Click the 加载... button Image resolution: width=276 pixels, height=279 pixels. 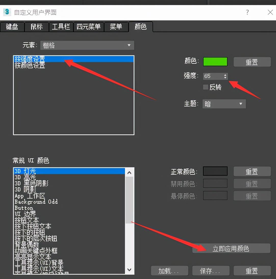(x=169, y=271)
